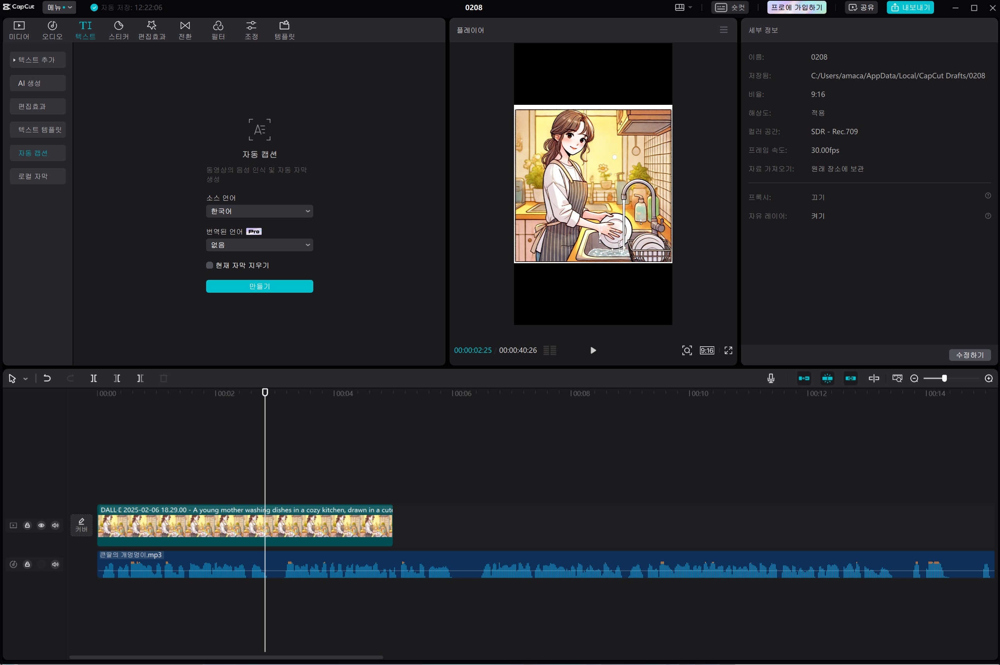Select the 큰딸의 개멍멍이.mp3 audio clip

pos(546,564)
